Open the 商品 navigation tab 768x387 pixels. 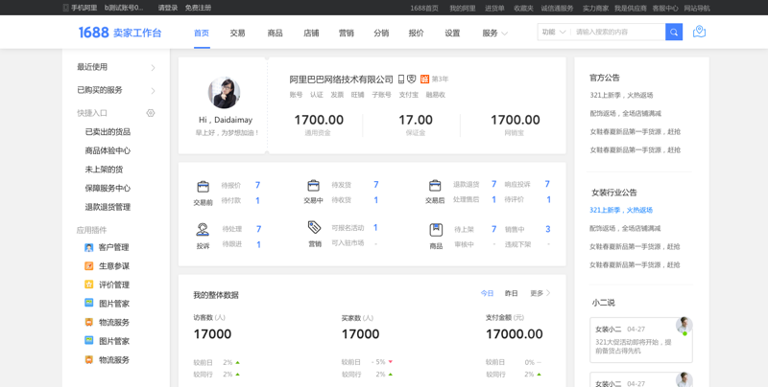pos(275,34)
